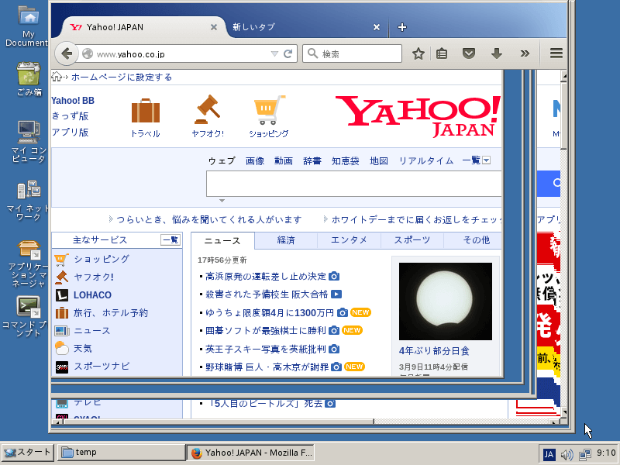Click the volume speaker tray icon
The height and width of the screenshot is (465, 620).
point(567,454)
